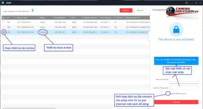Minimize the SADP window

(x=192, y=3)
